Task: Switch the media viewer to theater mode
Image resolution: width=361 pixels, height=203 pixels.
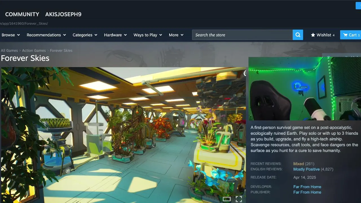Action: coord(227,199)
